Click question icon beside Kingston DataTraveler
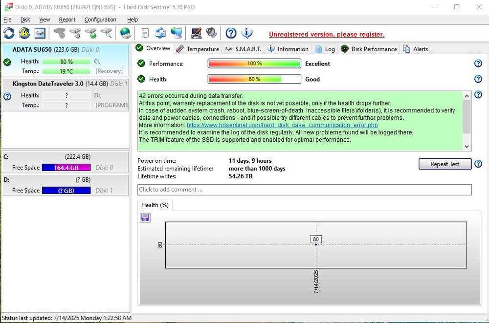Viewport: 489px width, 323px height. pyautogui.click(x=7, y=96)
